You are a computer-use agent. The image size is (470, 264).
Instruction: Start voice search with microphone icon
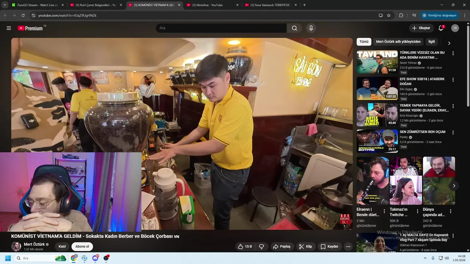pos(311,28)
